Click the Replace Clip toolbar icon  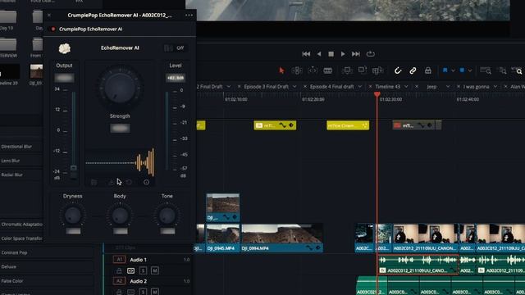377,70
